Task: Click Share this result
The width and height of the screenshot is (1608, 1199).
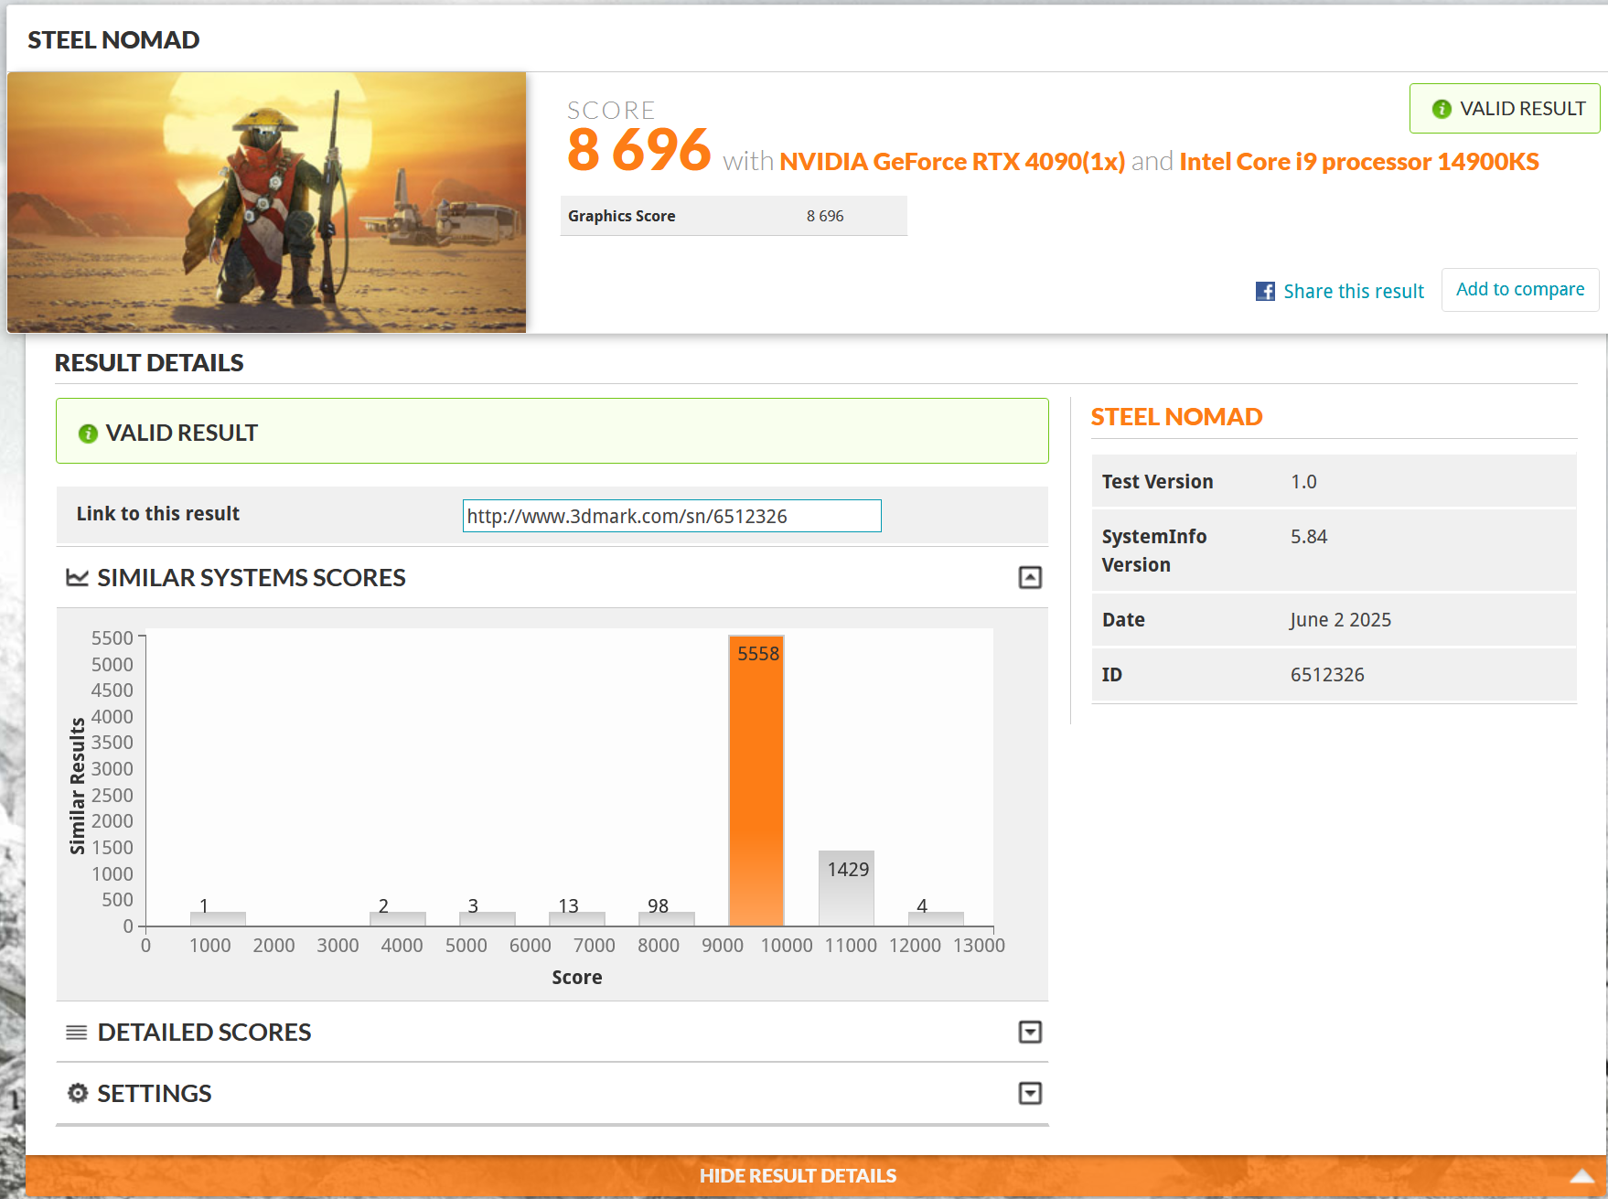Action: pyautogui.click(x=1354, y=291)
